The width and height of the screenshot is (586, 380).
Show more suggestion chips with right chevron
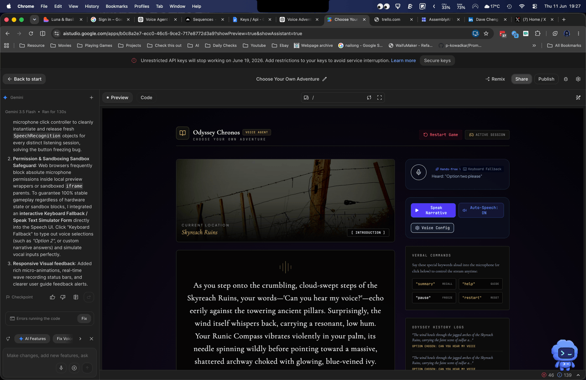[x=80, y=339]
